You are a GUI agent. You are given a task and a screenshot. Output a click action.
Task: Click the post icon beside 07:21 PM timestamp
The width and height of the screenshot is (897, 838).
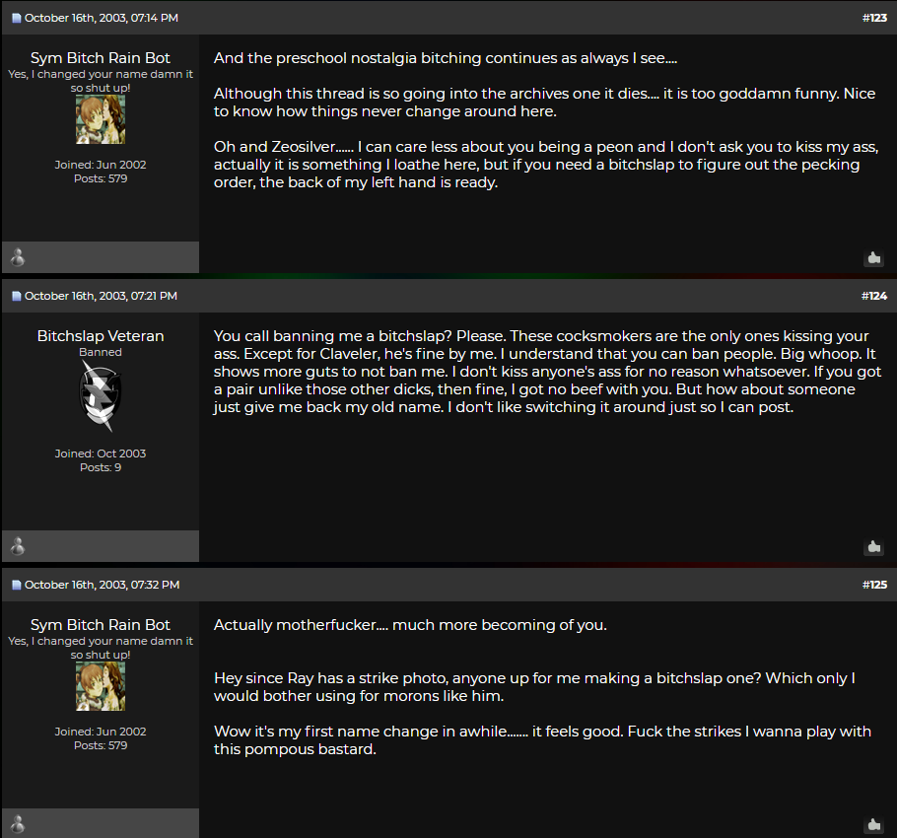[x=17, y=297]
